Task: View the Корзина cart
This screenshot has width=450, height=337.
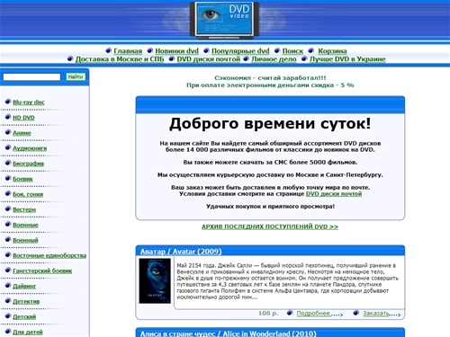Action: [332, 51]
